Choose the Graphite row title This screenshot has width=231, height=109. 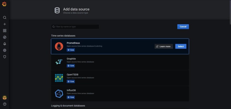coord(71,59)
